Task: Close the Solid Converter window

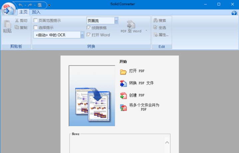Action: click(x=232, y=4)
